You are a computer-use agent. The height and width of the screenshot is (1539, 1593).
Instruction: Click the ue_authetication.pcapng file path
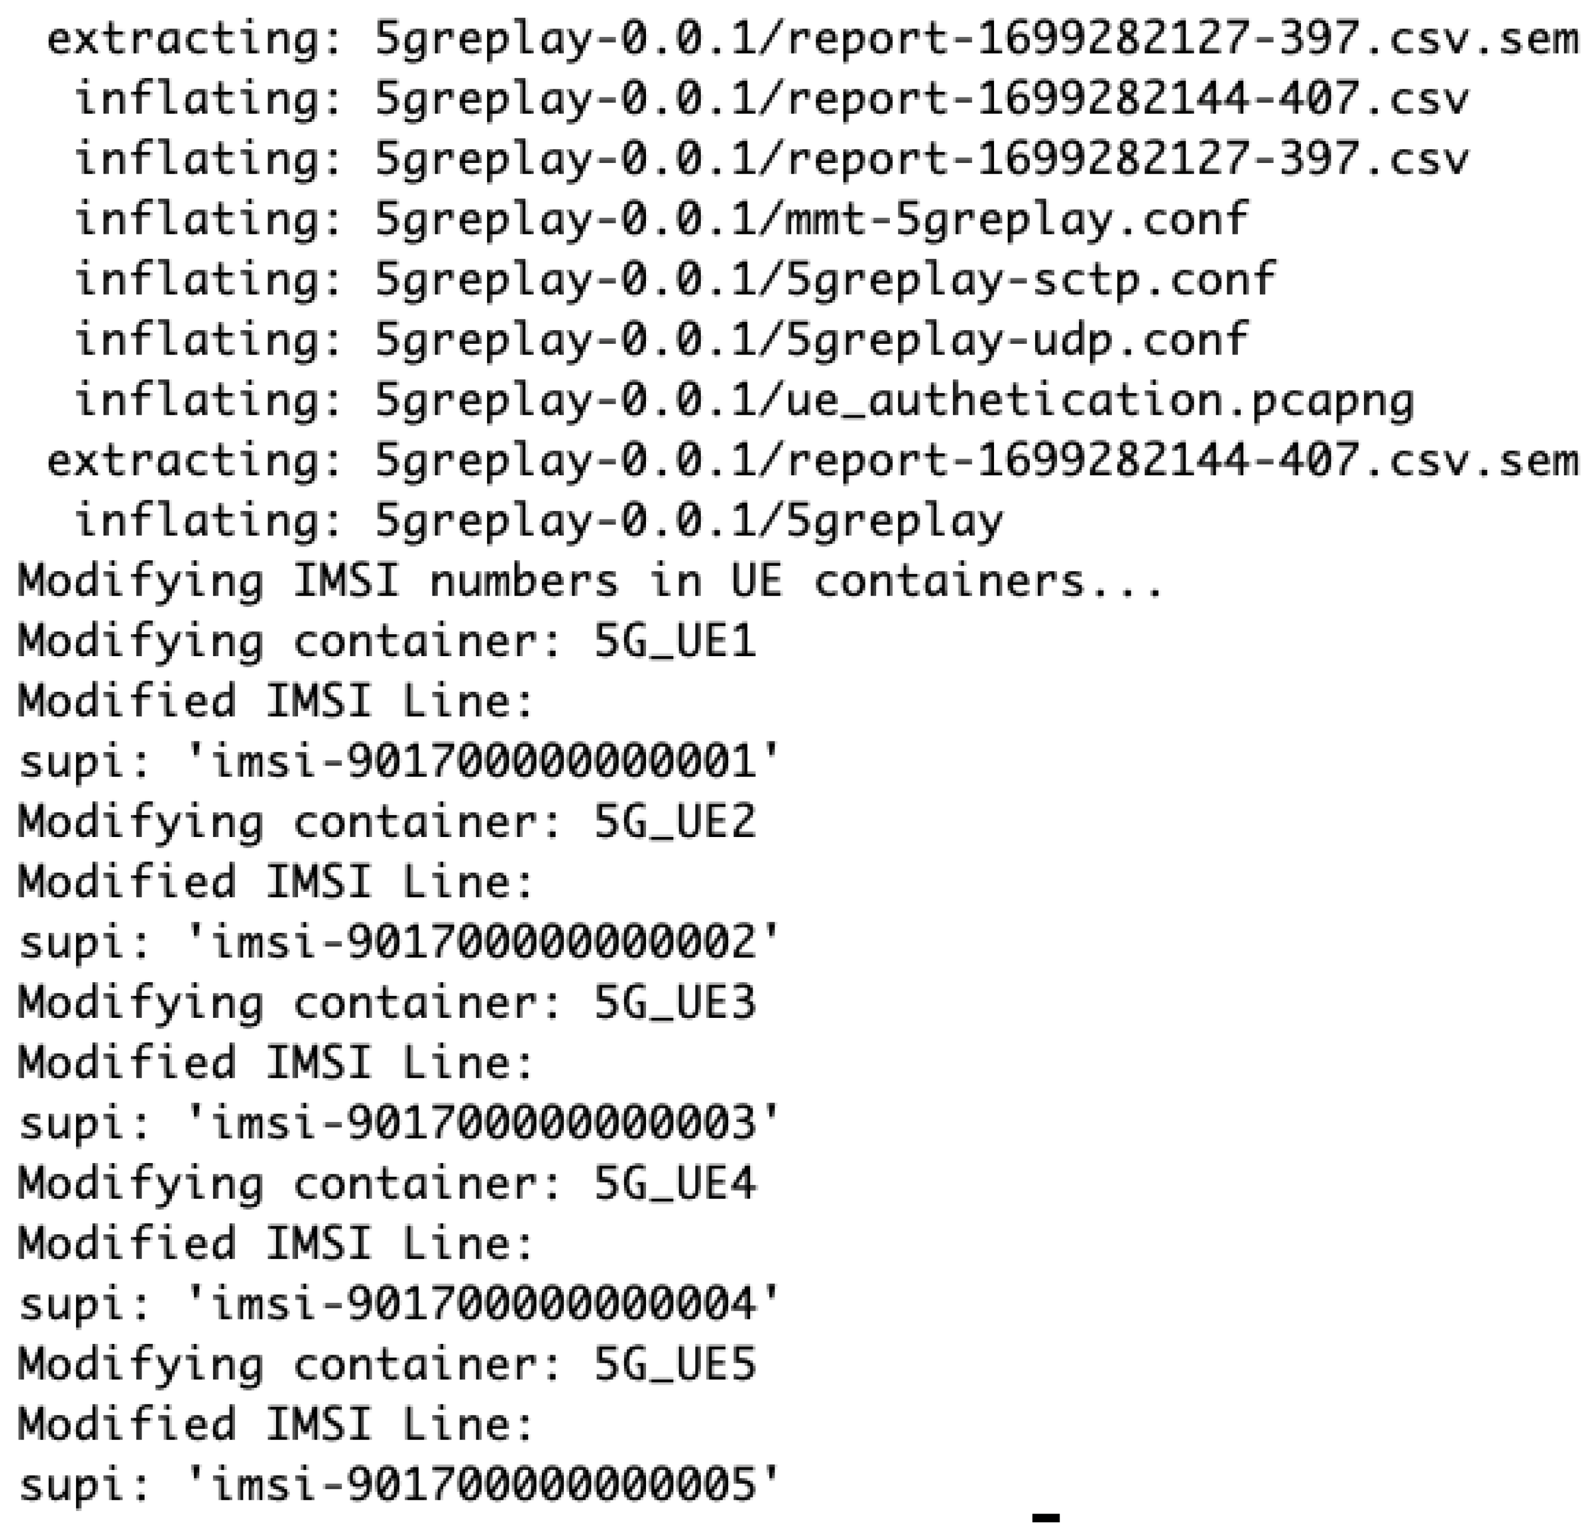pos(894,400)
